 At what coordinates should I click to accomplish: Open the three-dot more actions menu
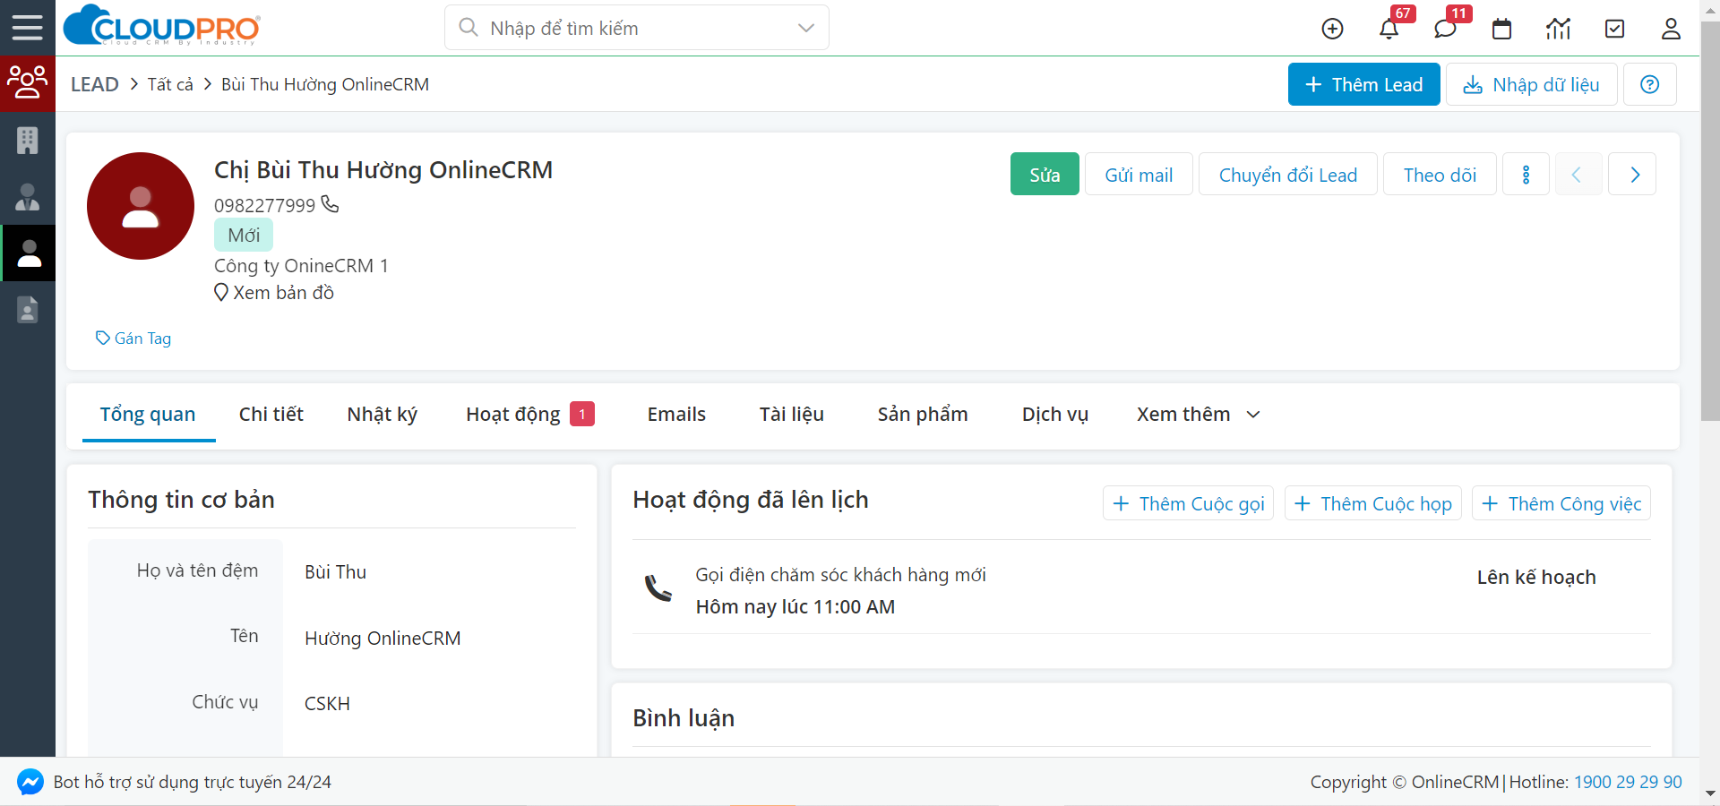1526,174
